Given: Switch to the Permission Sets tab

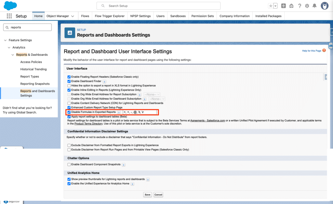Looking at the screenshot, I should pos(202,16).
